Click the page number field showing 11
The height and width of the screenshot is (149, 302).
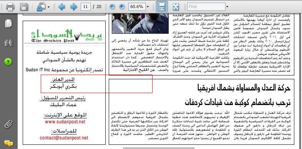click(x=86, y=7)
